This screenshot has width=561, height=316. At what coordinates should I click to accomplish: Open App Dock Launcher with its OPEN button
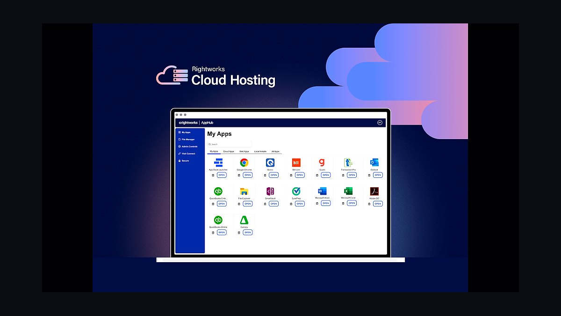[x=222, y=175]
